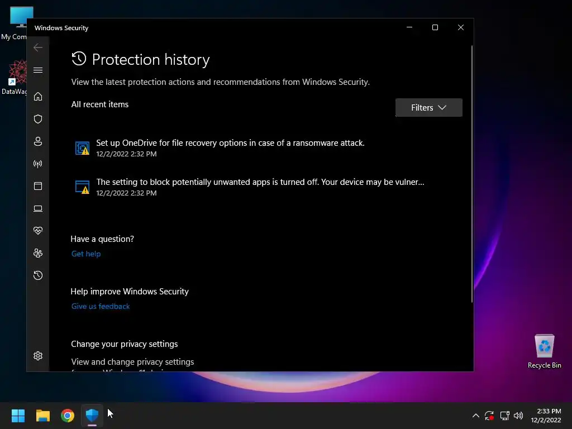Open Settings gear icon in sidebar

coord(38,356)
